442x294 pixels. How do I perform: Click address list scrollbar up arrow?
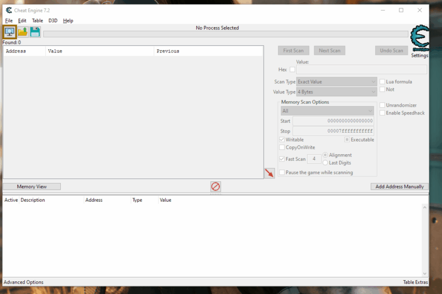point(425,207)
